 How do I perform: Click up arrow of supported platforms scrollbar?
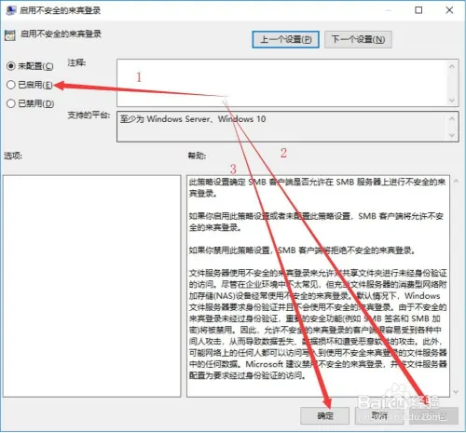click(x=452, y=118)
